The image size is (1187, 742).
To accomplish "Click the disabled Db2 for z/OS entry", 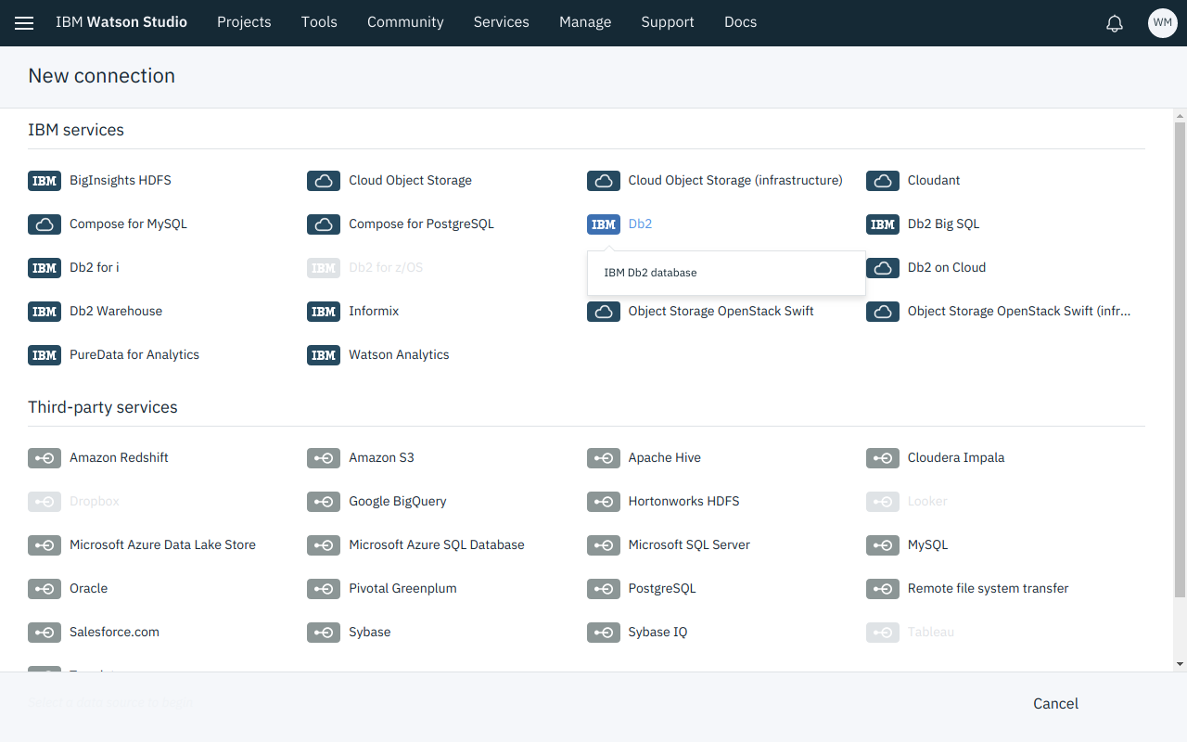I will pos(364,268).
